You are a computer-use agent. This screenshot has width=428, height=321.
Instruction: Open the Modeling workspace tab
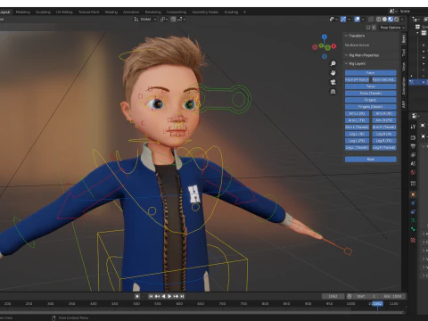23,12
